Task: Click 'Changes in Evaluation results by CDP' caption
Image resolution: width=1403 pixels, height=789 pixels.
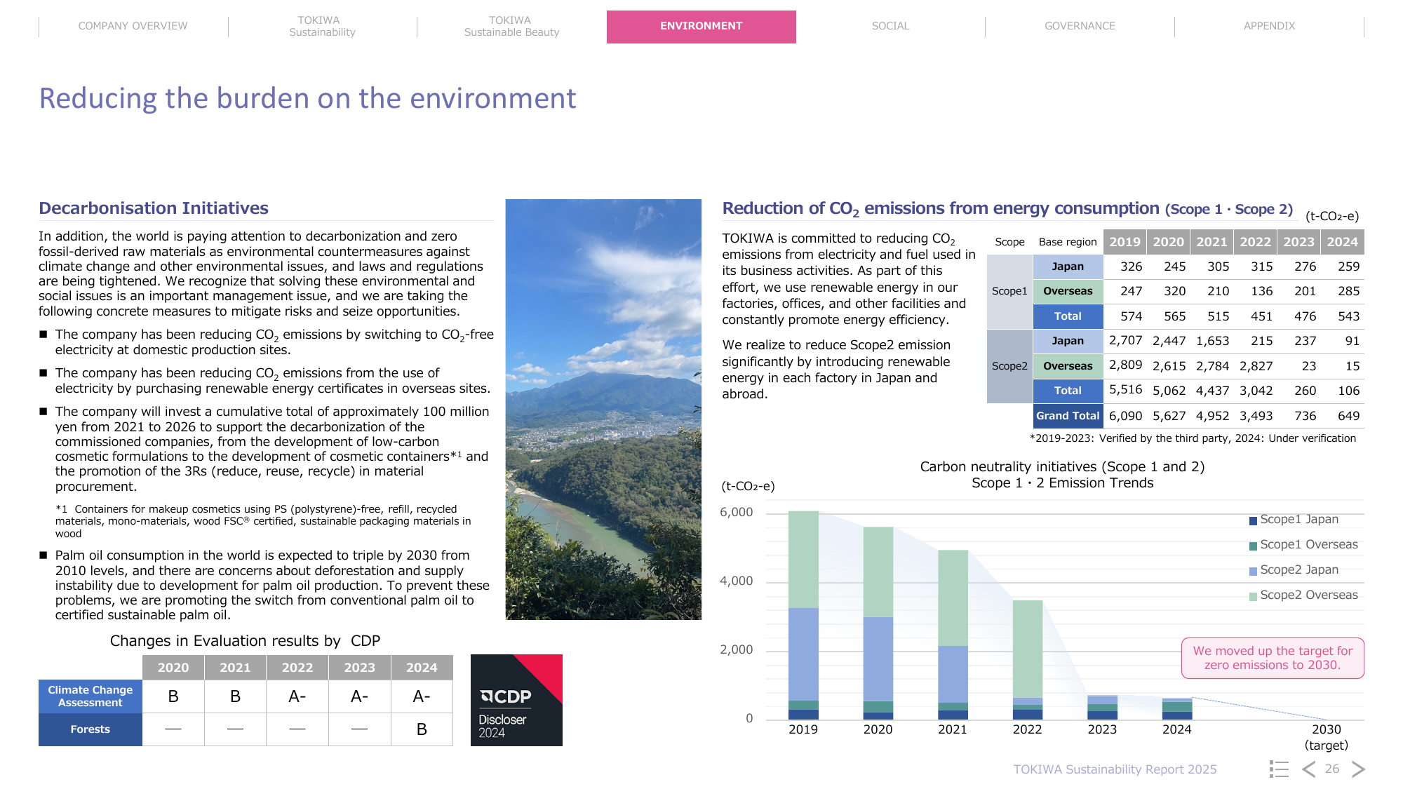Action: click(246, 641)
